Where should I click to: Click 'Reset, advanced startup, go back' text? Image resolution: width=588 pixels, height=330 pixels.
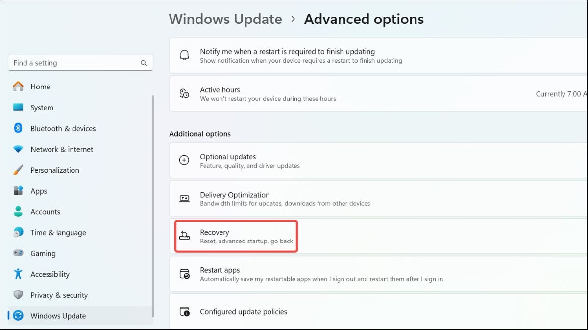point(246,241)
